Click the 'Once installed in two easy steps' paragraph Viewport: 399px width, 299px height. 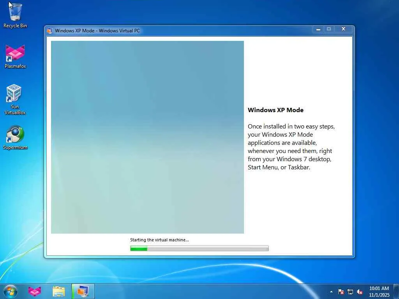click(291, 147)
